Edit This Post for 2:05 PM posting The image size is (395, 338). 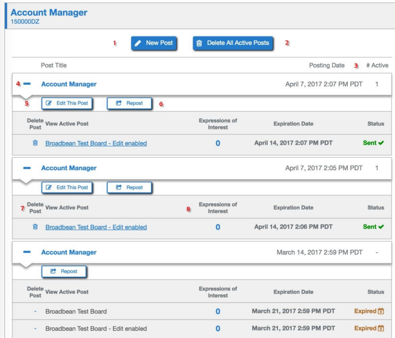coord(67,188)
